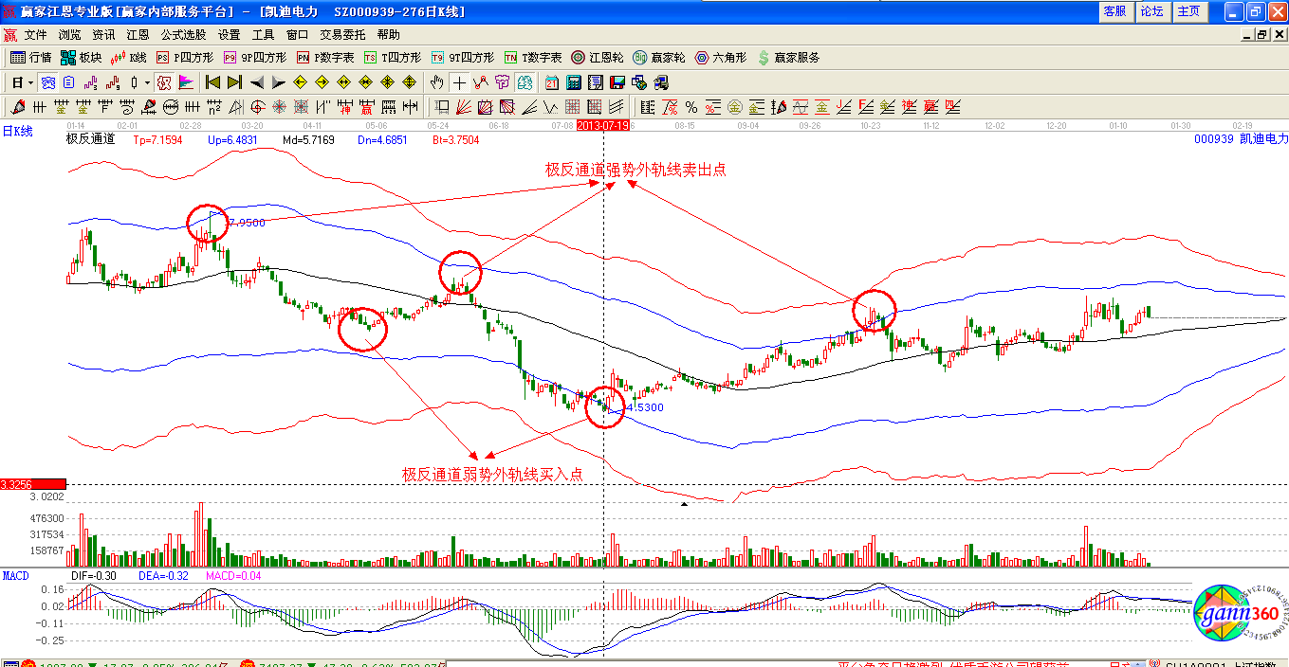Click the 论坛 forum button
Viewport: 1289px width, 667px height.
point(1151,11)
